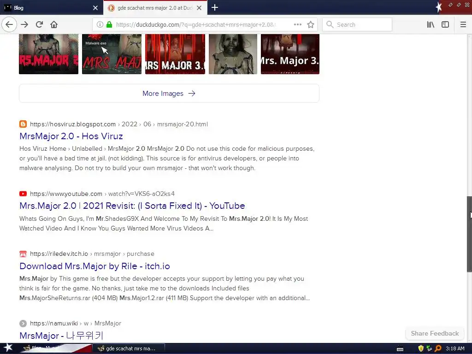
Task: Click the YouTube favicon icon
Action: tap(23, 194)
